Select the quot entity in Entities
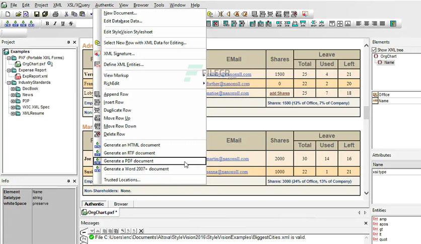This screenshot has width=421, height=244. click(x=383, y=239)
